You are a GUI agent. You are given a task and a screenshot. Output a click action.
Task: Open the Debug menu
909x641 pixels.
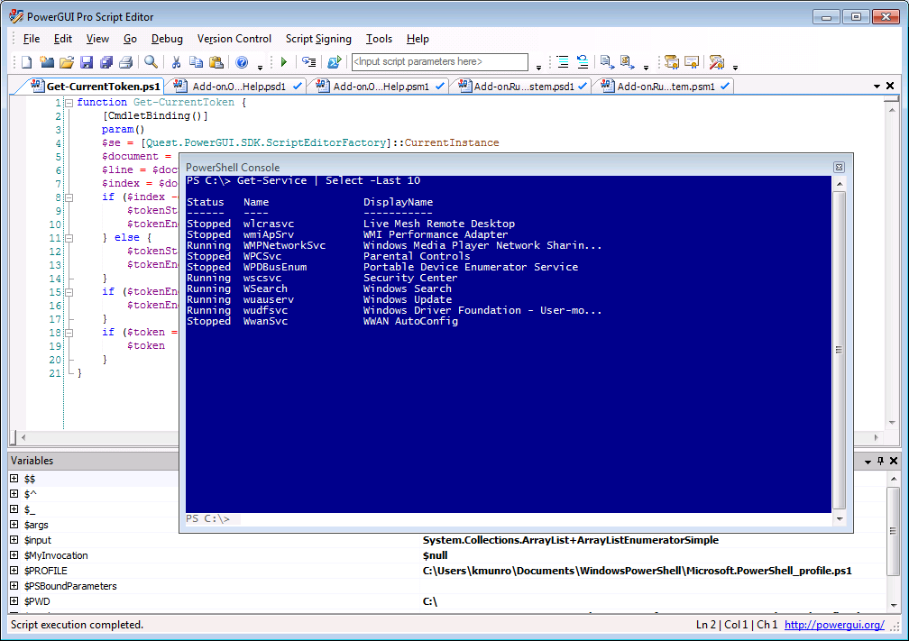(x=167, y=39)
